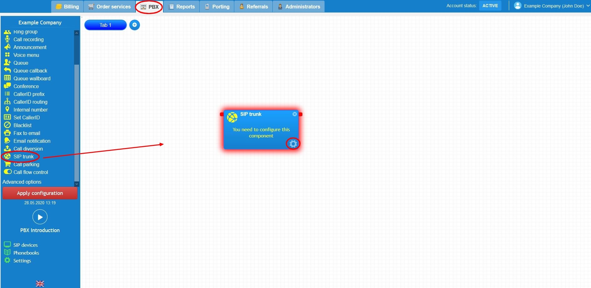Click the Apply configuration button
Screen dimensions: 591x288
pyautogui.click(x=40, y=193)
